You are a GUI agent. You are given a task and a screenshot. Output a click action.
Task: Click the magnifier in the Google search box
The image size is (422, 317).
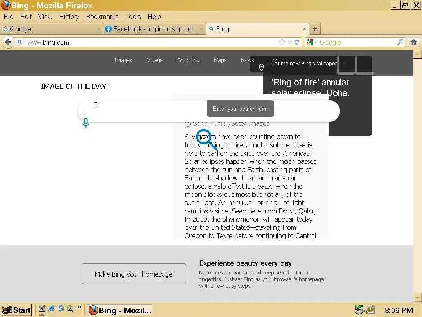point(400,42)
